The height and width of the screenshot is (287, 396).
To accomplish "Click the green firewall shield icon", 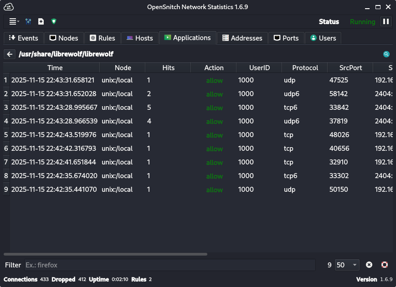I will [x=54, y=21].
